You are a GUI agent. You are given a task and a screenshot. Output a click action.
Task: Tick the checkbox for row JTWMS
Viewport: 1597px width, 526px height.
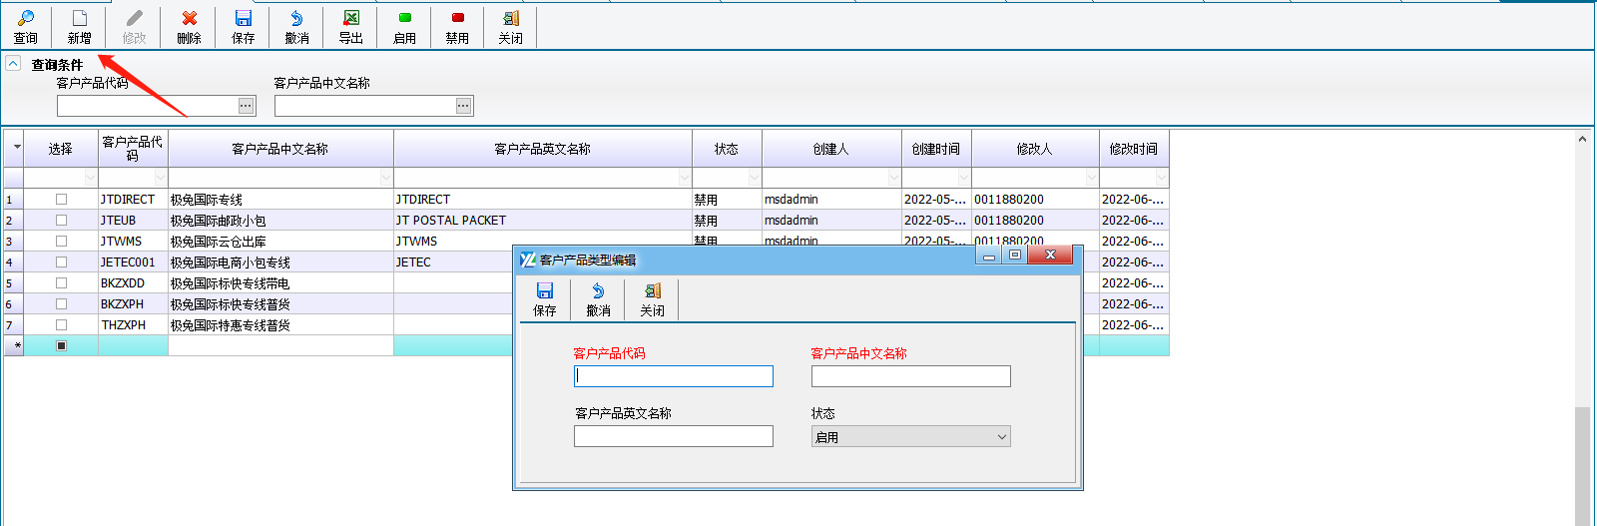click(x=61, y=242)
